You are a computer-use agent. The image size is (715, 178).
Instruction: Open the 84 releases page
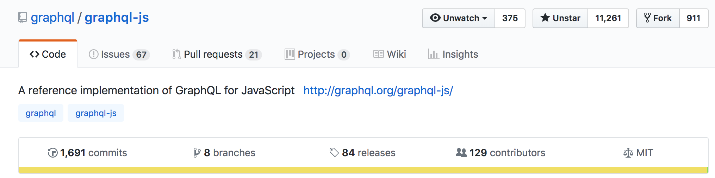362,153
